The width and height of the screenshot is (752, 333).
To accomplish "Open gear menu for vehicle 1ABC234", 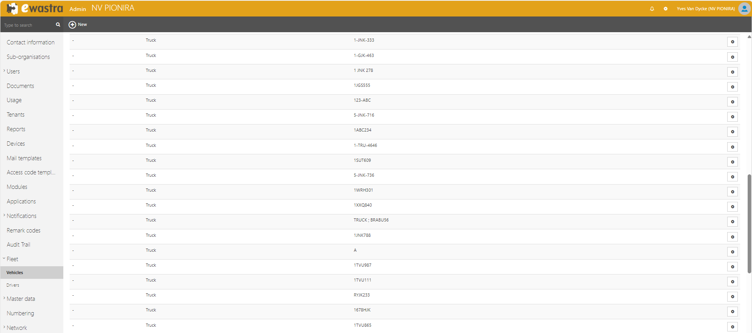I will pos(732,132).
